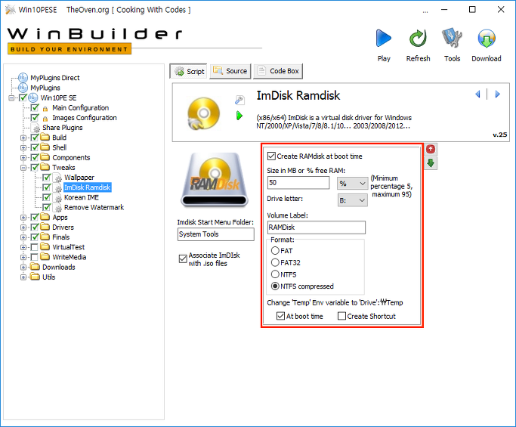Screen dimensions: 516x427
Task: Open the size unit % dropdown
Action: 352,184
